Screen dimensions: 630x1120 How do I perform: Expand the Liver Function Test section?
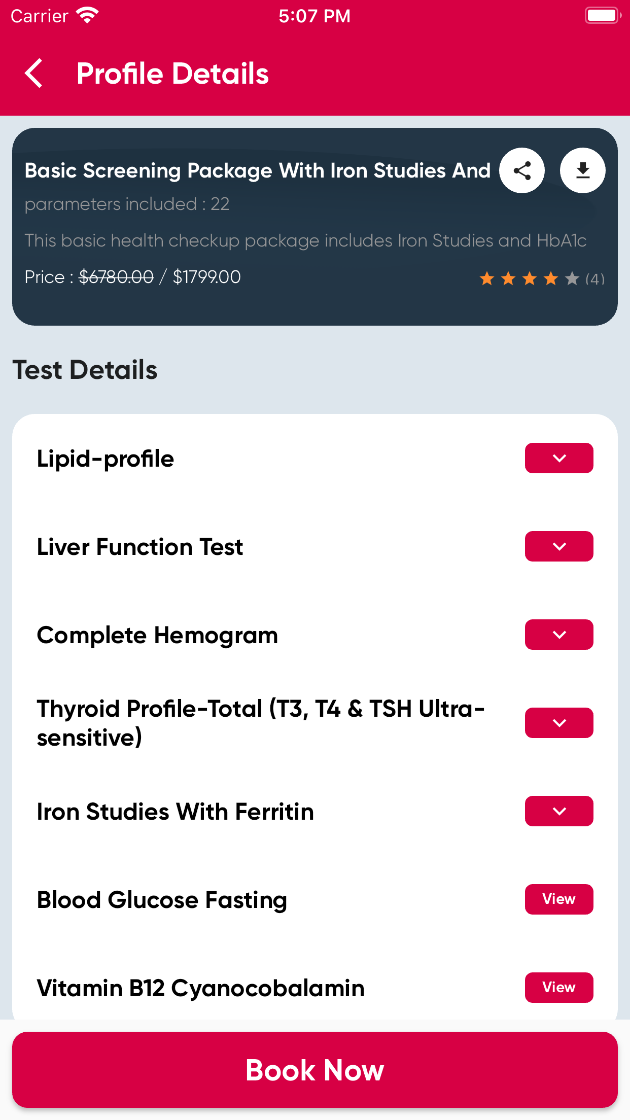(559, 546)
